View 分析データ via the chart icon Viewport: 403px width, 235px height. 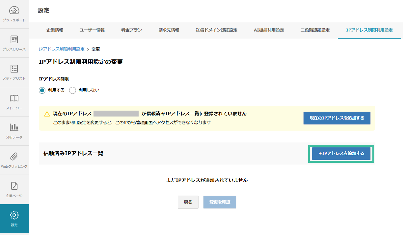[x=14, y=128]
